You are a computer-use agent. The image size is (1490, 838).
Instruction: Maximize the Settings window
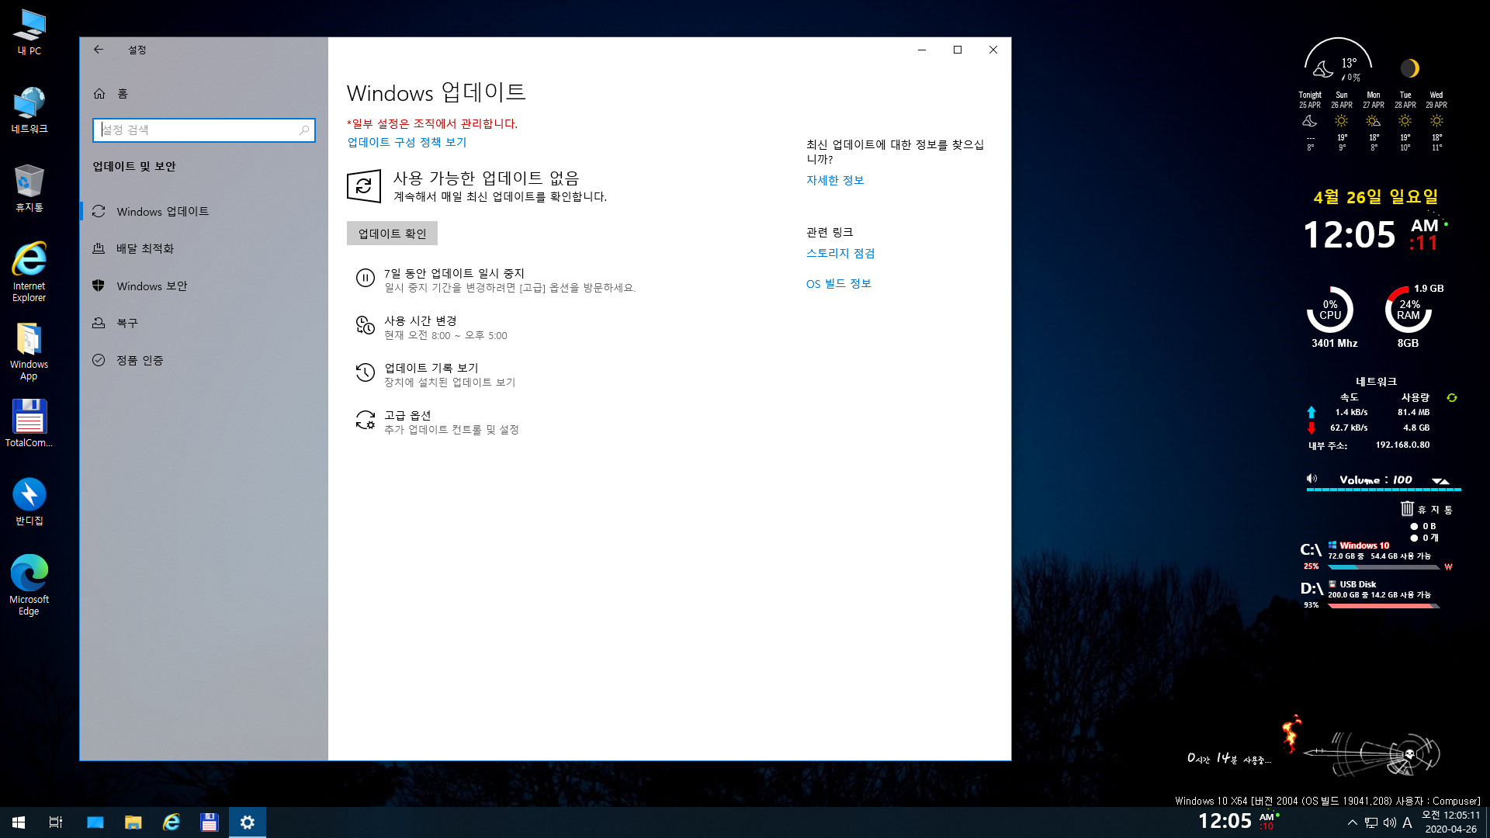point(957,50)
